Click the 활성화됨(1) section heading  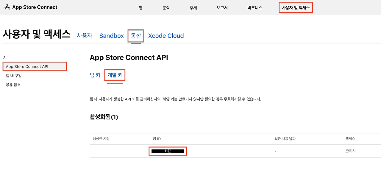pos(104,117)
